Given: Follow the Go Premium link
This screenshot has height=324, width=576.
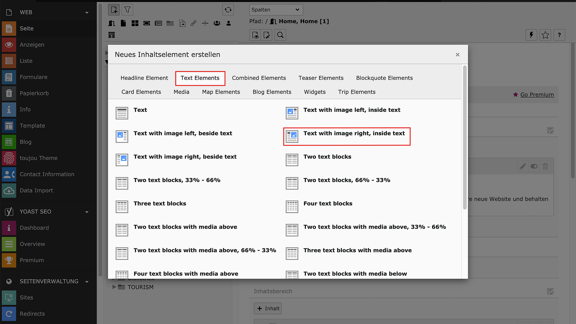Looking at the screenshot, I should (x=537, y=94).
